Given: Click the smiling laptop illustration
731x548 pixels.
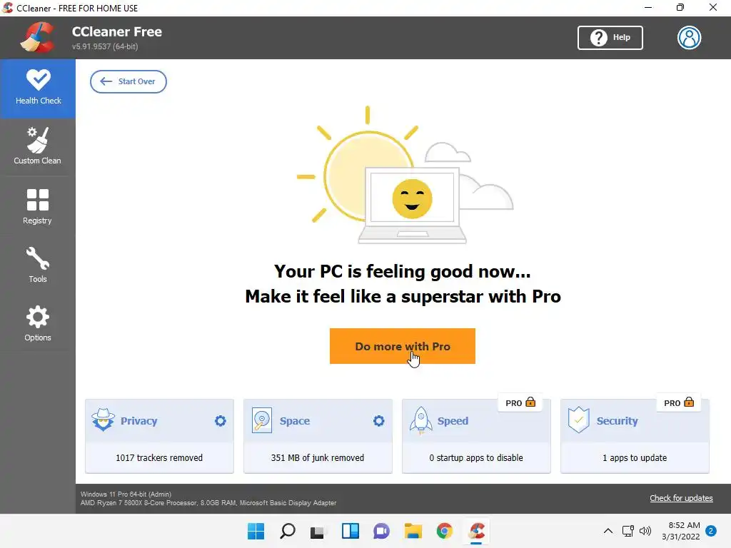Looking at the screenshot, I should point(412,205).
